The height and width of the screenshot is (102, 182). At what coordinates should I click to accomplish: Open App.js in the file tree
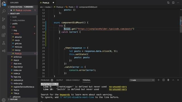pos(16,60)
